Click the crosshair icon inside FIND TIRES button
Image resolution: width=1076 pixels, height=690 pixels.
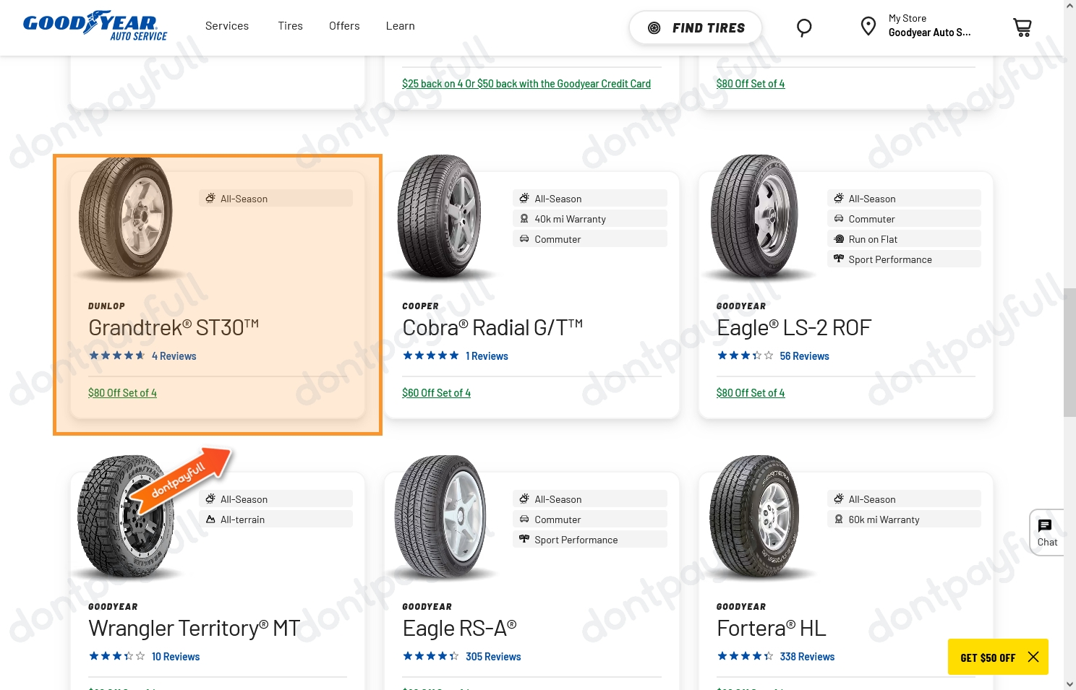(654, 27)
